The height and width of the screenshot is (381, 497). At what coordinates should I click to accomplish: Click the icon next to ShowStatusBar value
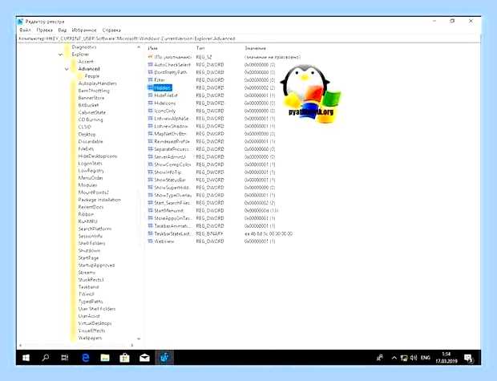click(x=151, y=180)
